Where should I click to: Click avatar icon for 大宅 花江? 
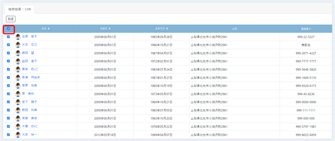pyautogui.click(x=18, y=45)
